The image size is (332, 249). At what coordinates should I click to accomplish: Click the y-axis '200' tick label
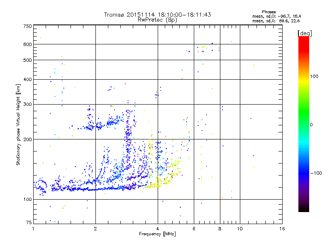pos(27,139)
